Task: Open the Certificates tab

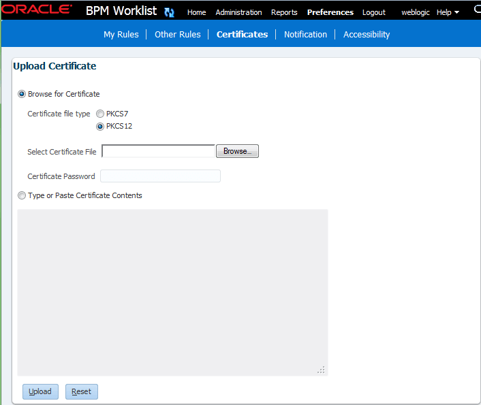Action: pyautogui.click(x=242, y=34)
